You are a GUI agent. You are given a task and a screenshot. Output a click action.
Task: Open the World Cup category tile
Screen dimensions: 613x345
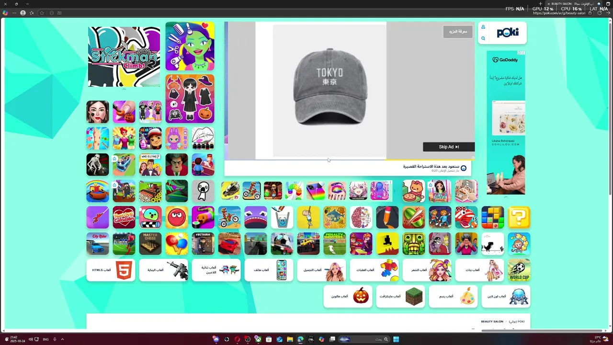coord(519,270)
